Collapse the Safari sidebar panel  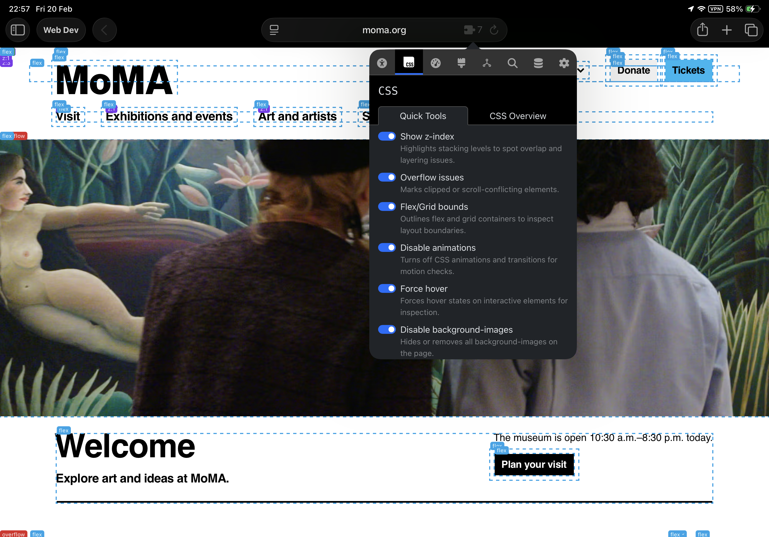[x=18, y=30]
